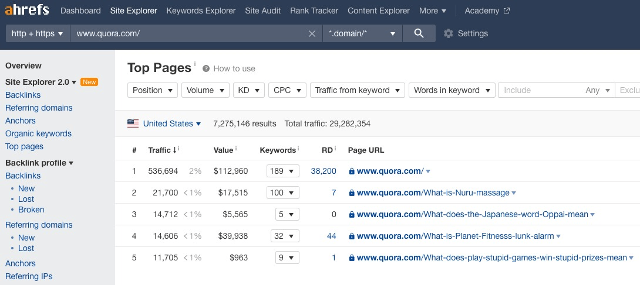Open Broken backlinks in sidebar

click(31, 210)
